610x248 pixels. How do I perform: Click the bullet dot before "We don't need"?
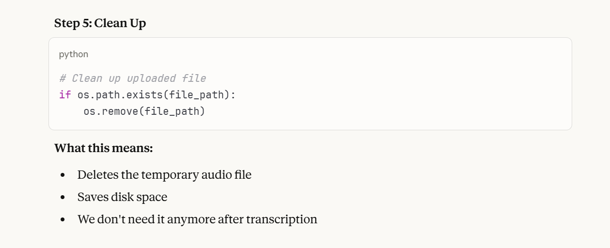(x=63, y=220)
